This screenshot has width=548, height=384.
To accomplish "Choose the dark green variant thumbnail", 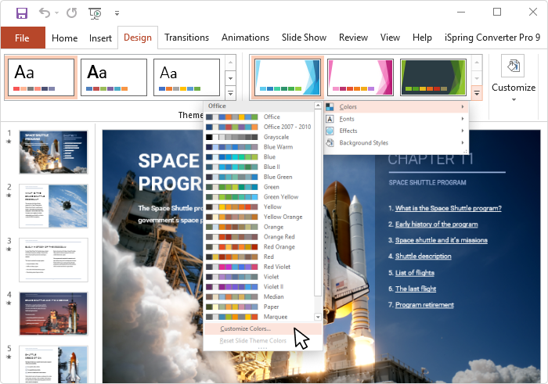I will 433,77.
